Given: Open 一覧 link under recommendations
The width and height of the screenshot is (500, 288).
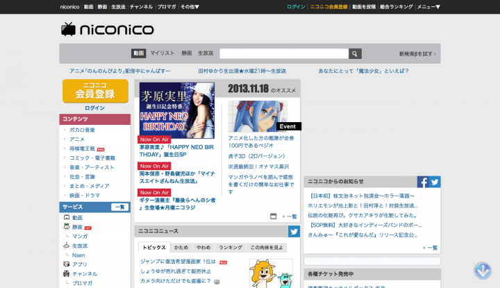Looking at the screenshot, I should [292, 217].
